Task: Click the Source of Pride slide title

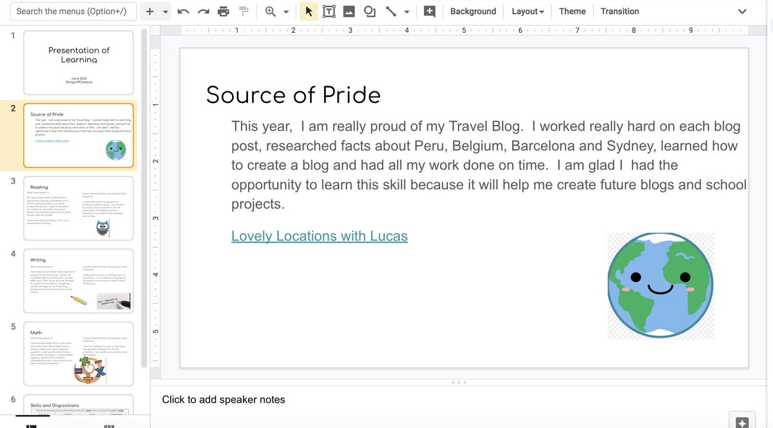Action: pos(293,95)
